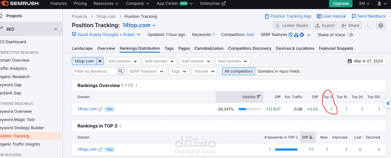Click the search magnifier in keyword filter
The image size is (391, 158).
[121, 71]
